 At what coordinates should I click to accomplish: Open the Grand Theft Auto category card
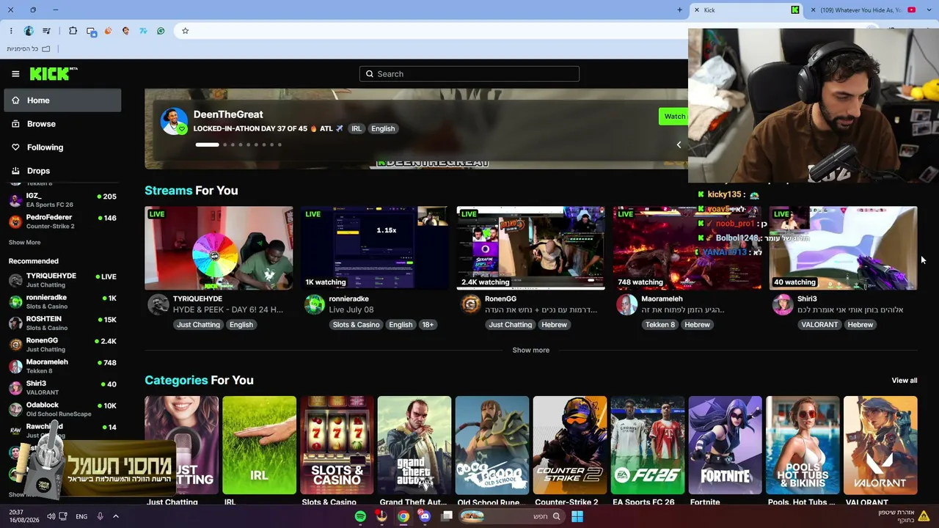pos(414,445)
